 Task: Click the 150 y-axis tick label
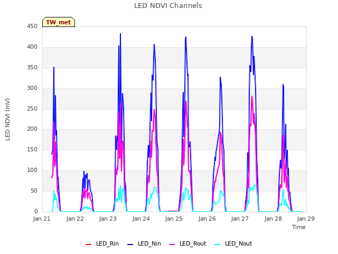click(32, 150)
